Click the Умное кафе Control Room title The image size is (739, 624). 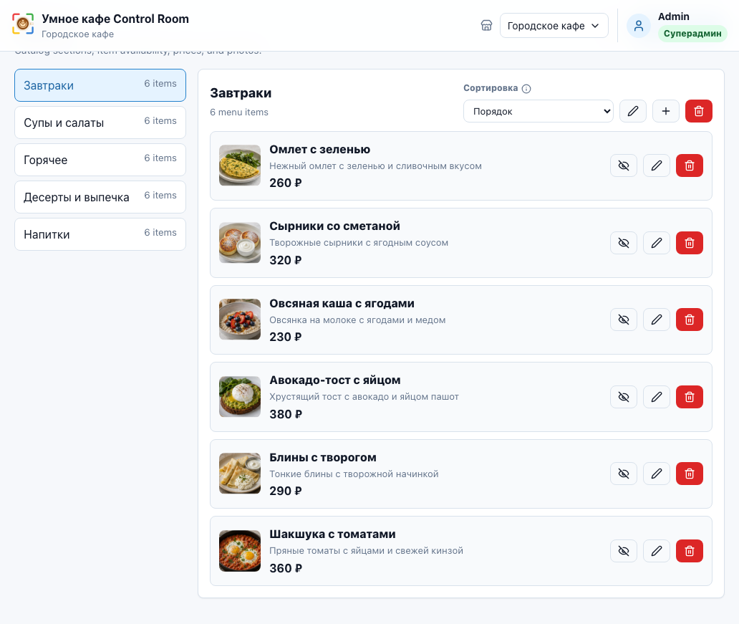115,19
